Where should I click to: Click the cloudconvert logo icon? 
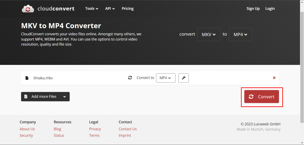pos(28,9)
